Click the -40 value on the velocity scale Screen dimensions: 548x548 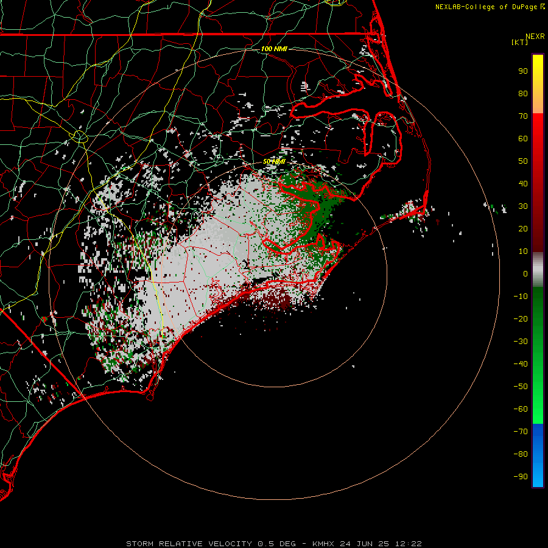point(521,364)
